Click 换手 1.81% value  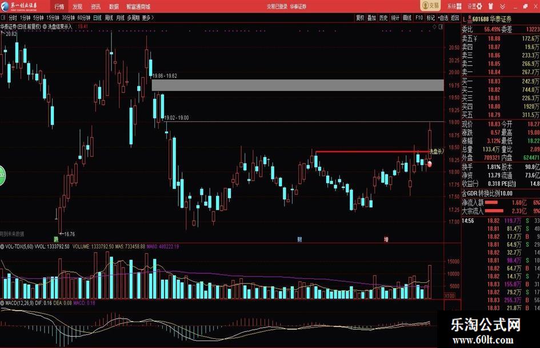(494, 167)
